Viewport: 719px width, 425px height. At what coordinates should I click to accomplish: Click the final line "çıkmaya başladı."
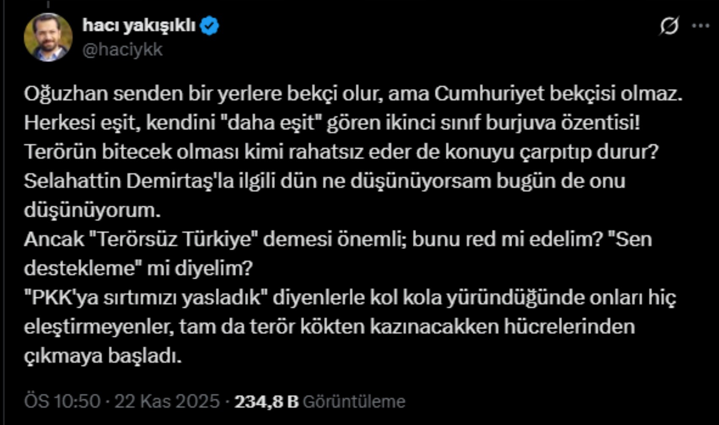tap(103, 356)
